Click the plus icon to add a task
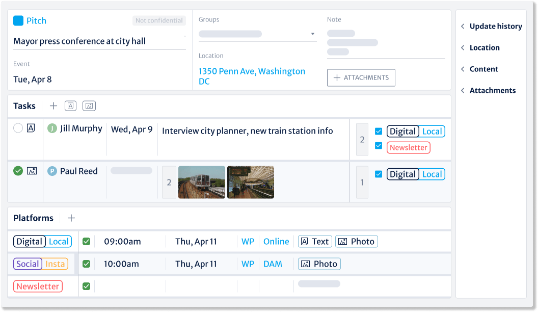 coord(53,106)
